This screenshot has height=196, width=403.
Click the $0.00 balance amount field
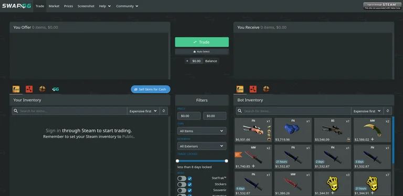click(196, 61)
